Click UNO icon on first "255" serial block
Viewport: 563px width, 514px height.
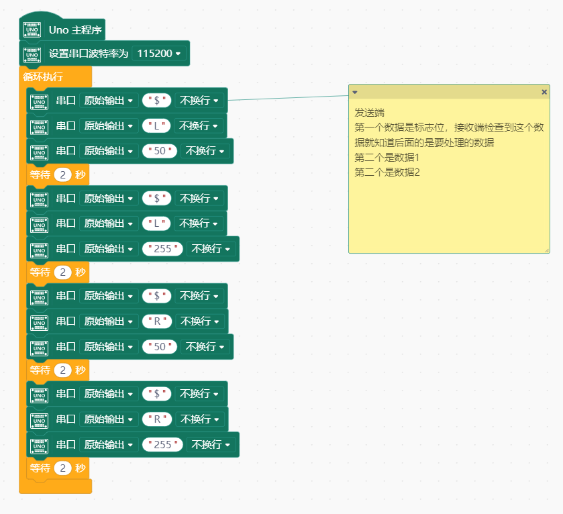click(x=39, y=250)
